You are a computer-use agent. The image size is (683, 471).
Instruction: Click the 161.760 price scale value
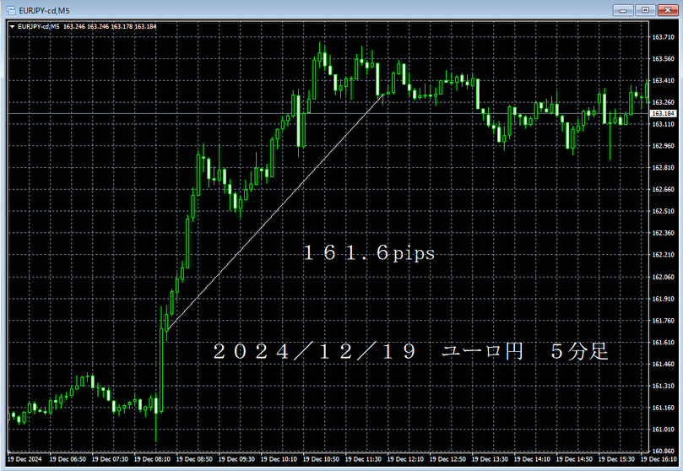663,321
